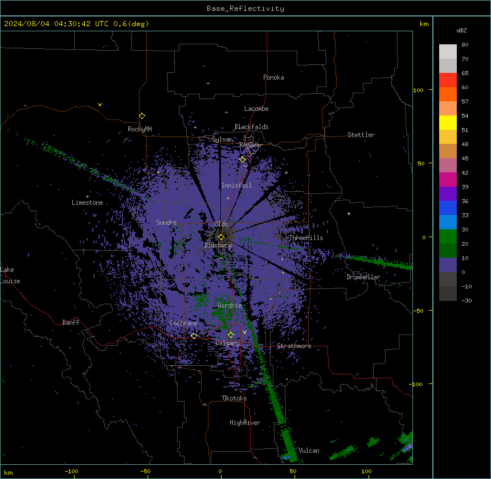The height and width of the screenshot is (479, 491).
Task: Select the Sylvan label
Action: pos(222,139)
